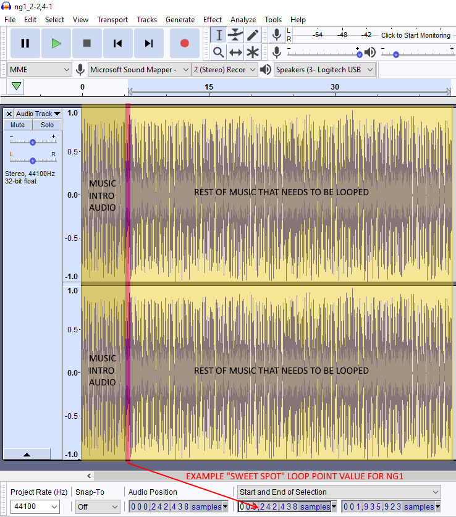Open selection start samples format arrow

click(334, 506)
